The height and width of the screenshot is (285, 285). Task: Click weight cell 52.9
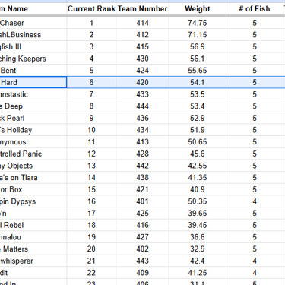tap(198, 118)
